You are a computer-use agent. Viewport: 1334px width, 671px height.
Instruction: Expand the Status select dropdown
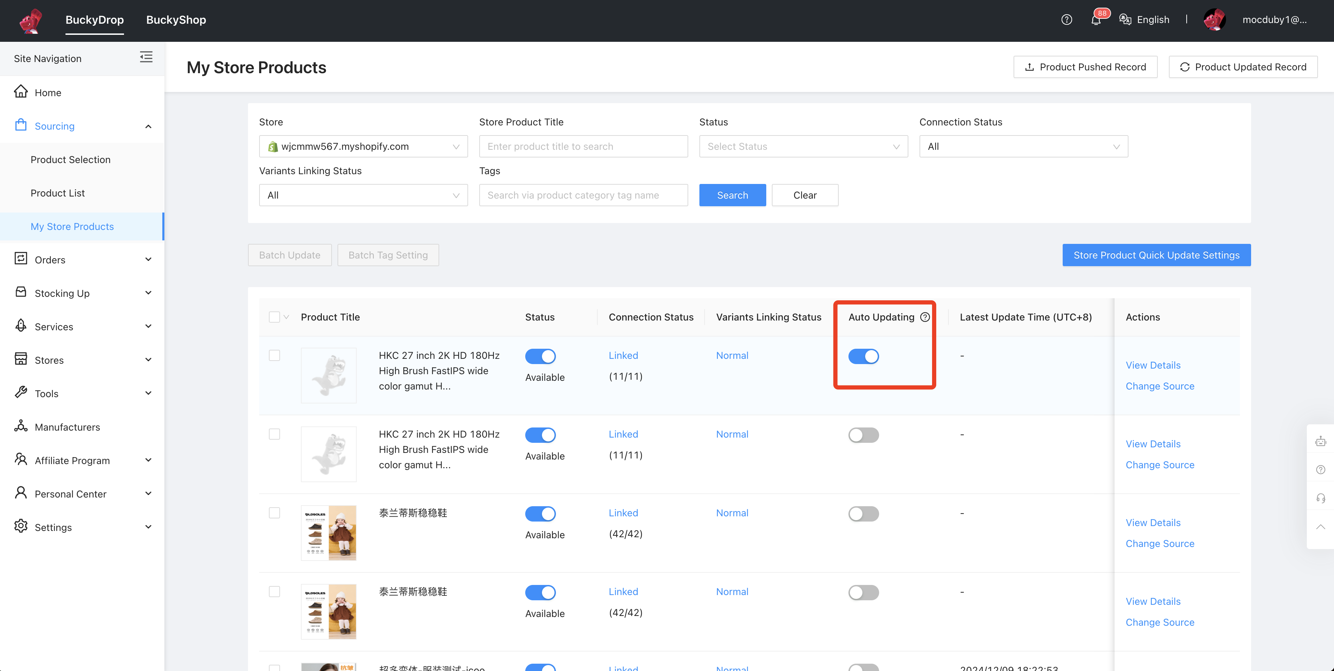coord(803,146)
